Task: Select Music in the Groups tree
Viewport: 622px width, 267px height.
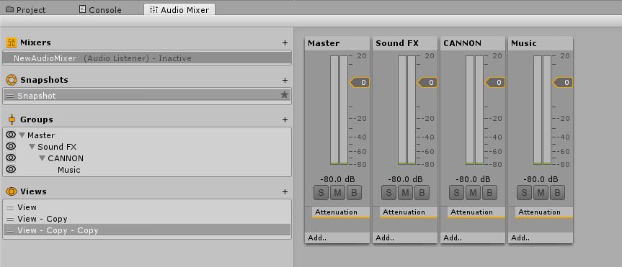Action: tap(69, 170)
